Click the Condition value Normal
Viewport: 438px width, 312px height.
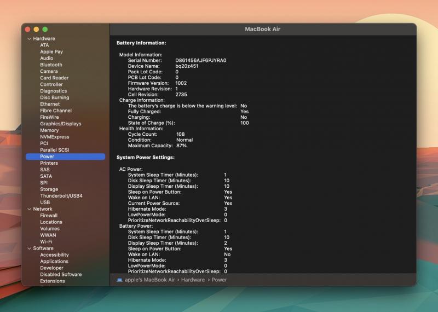pos(185,140)
